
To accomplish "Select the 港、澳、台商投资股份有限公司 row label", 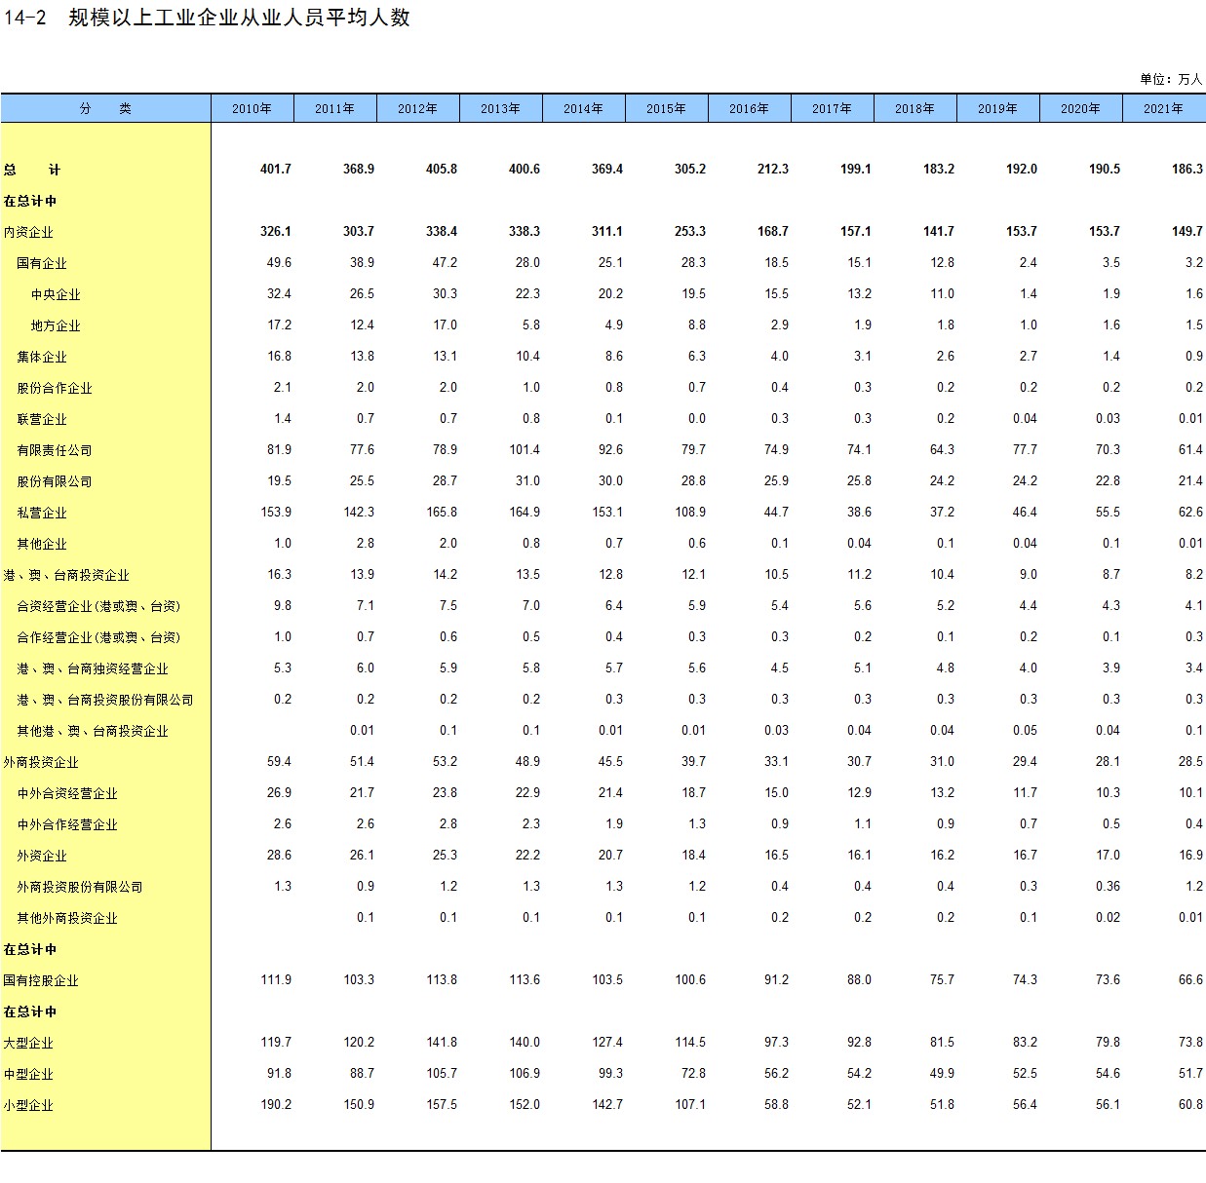I will tap(105, 700).
